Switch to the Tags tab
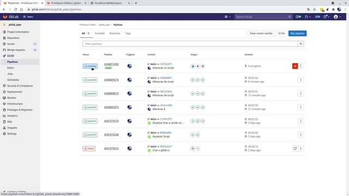Image resolution: width=349 pixels, height=196 pixels. point(128,33)
